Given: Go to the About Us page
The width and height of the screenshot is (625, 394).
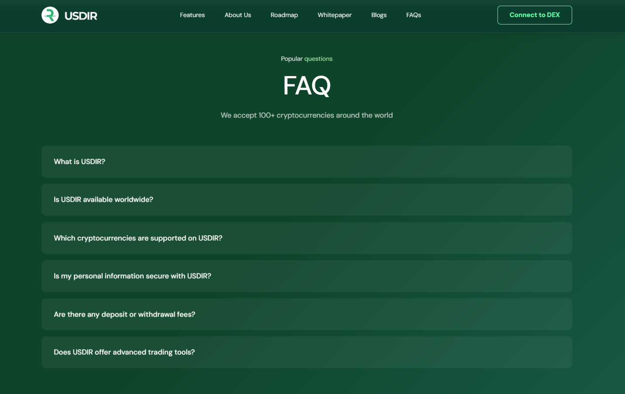Looking at the screenshot, I should (238, 15).
